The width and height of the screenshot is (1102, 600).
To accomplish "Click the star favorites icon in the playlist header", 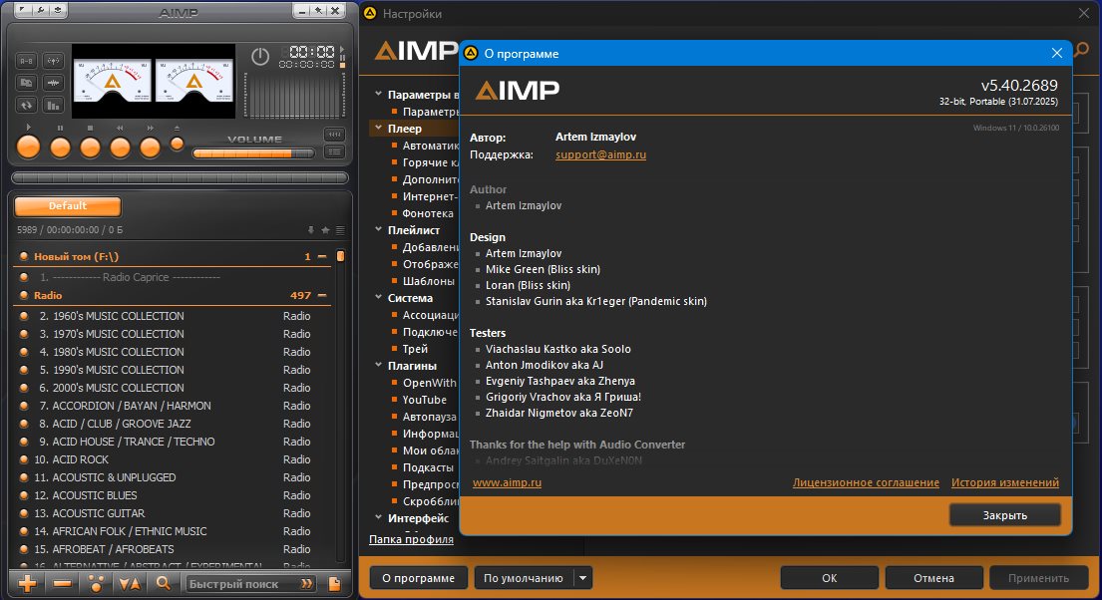I will click(325, 230).
